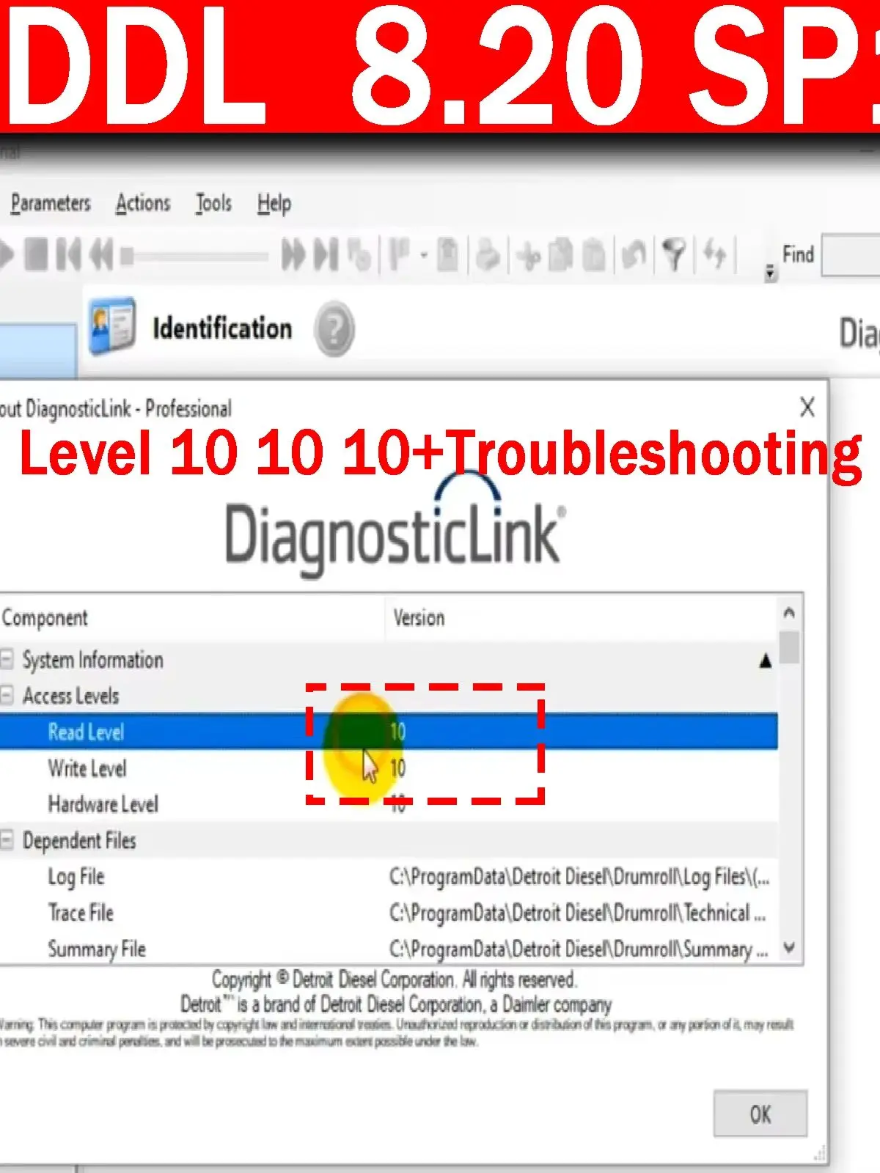Screen dimensions: 880x1173
Task: Click the refresh arrows toolbar icon
Action: tap(714, 255)
